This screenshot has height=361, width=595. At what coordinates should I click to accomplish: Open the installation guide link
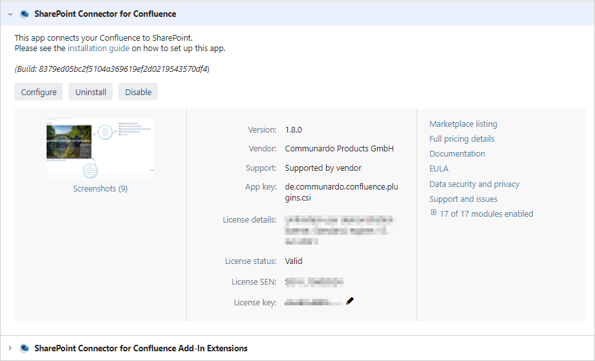[x=98, y=48]
